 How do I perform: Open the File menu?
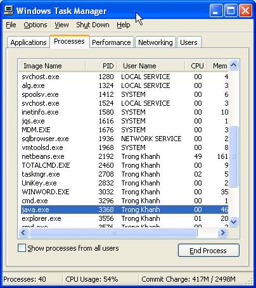[11, 25]
